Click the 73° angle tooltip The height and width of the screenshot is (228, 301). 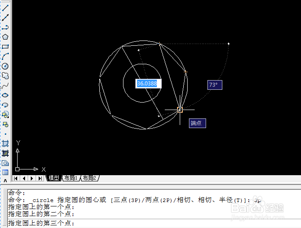click(x=215, y=85)
